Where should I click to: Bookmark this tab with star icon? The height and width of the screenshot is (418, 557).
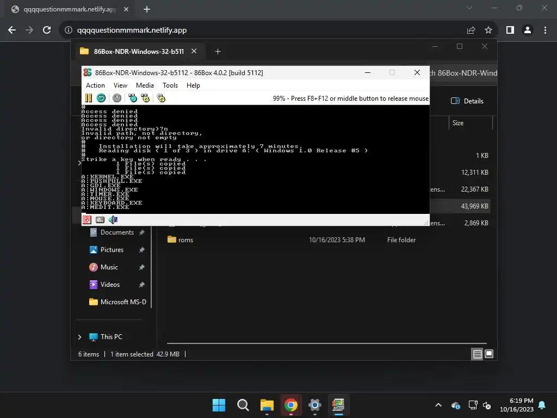pos(488,30)
